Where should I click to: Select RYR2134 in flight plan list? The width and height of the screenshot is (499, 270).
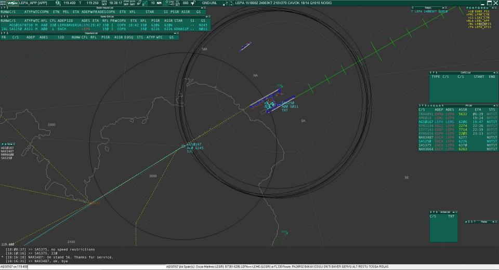point(457,126)
